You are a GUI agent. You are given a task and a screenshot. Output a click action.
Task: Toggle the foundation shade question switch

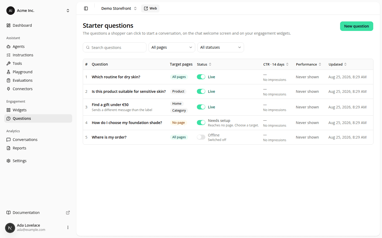(x=201, y=123)
